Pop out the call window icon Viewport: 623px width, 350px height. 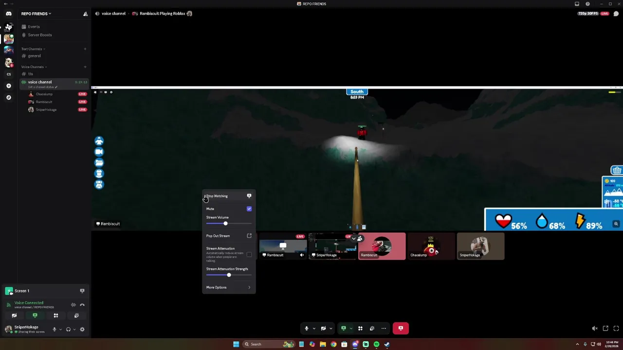coord(605,329)
